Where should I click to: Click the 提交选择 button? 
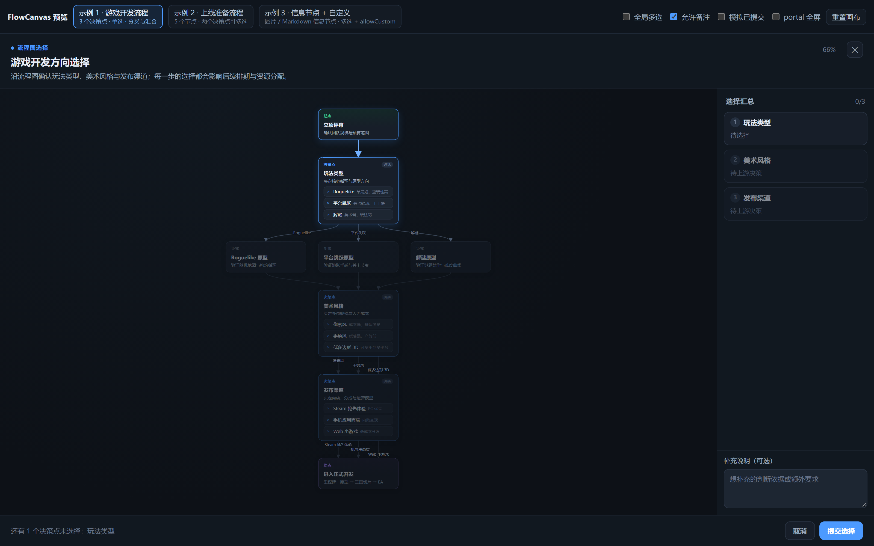coord(841,531)
